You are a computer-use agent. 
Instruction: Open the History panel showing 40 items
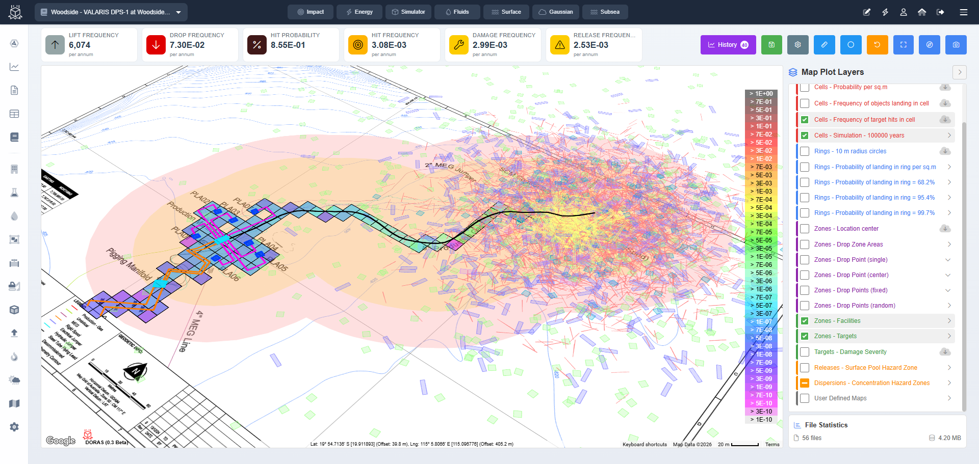[x=728, y=45]
